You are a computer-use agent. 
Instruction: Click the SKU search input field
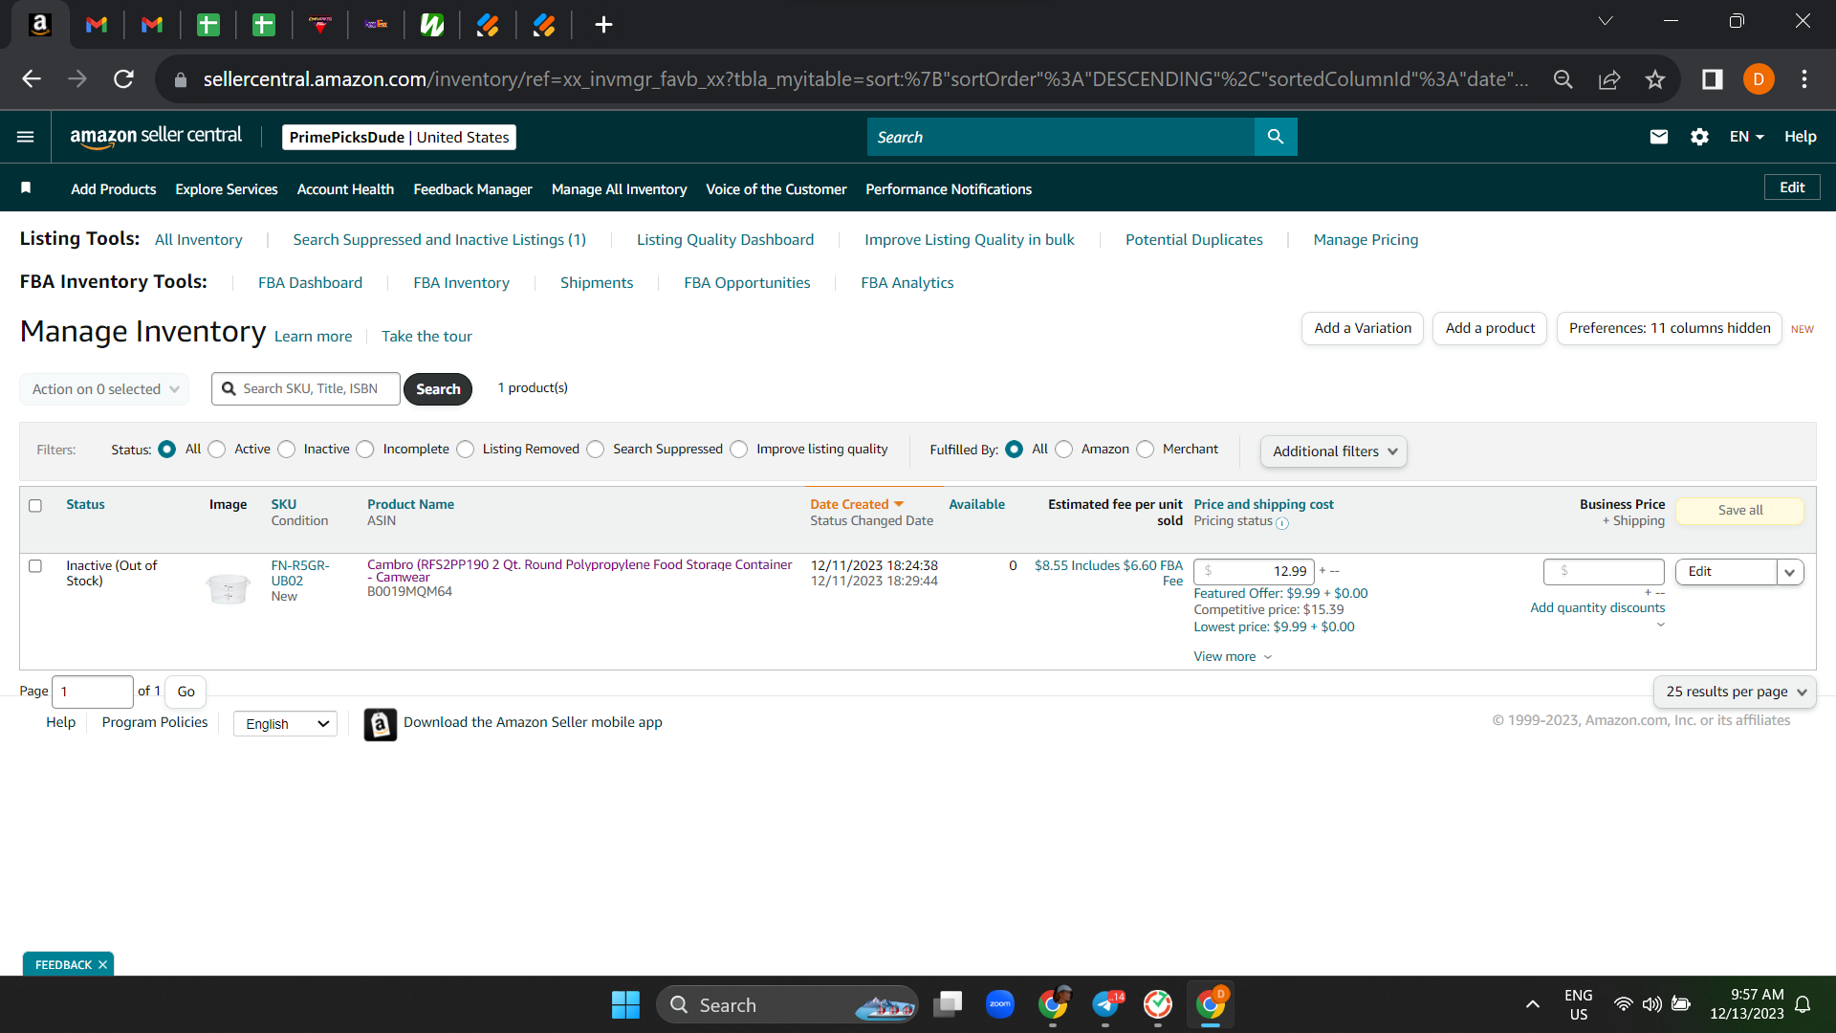pyautogui.click(x=306, y=389)
